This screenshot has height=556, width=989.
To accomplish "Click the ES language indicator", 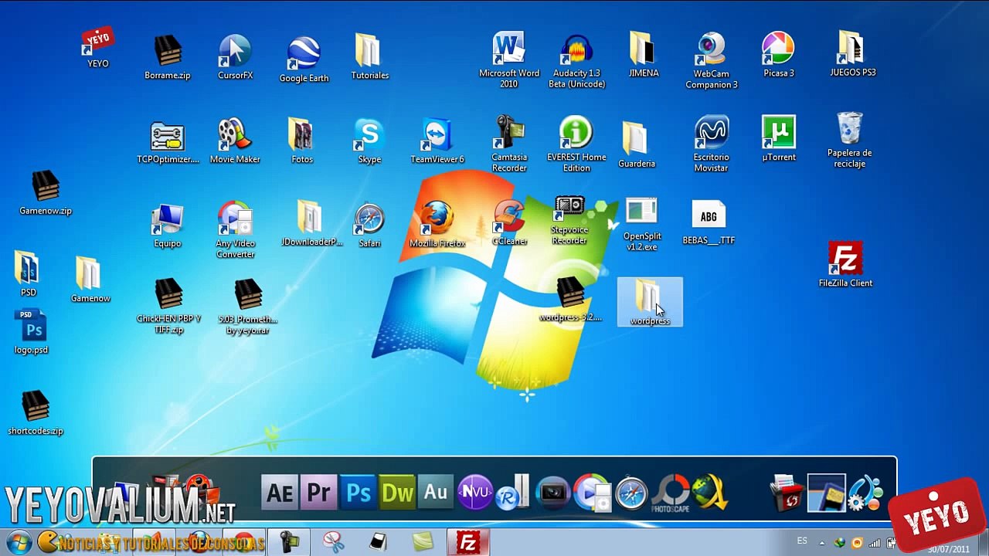I will 802,541.
